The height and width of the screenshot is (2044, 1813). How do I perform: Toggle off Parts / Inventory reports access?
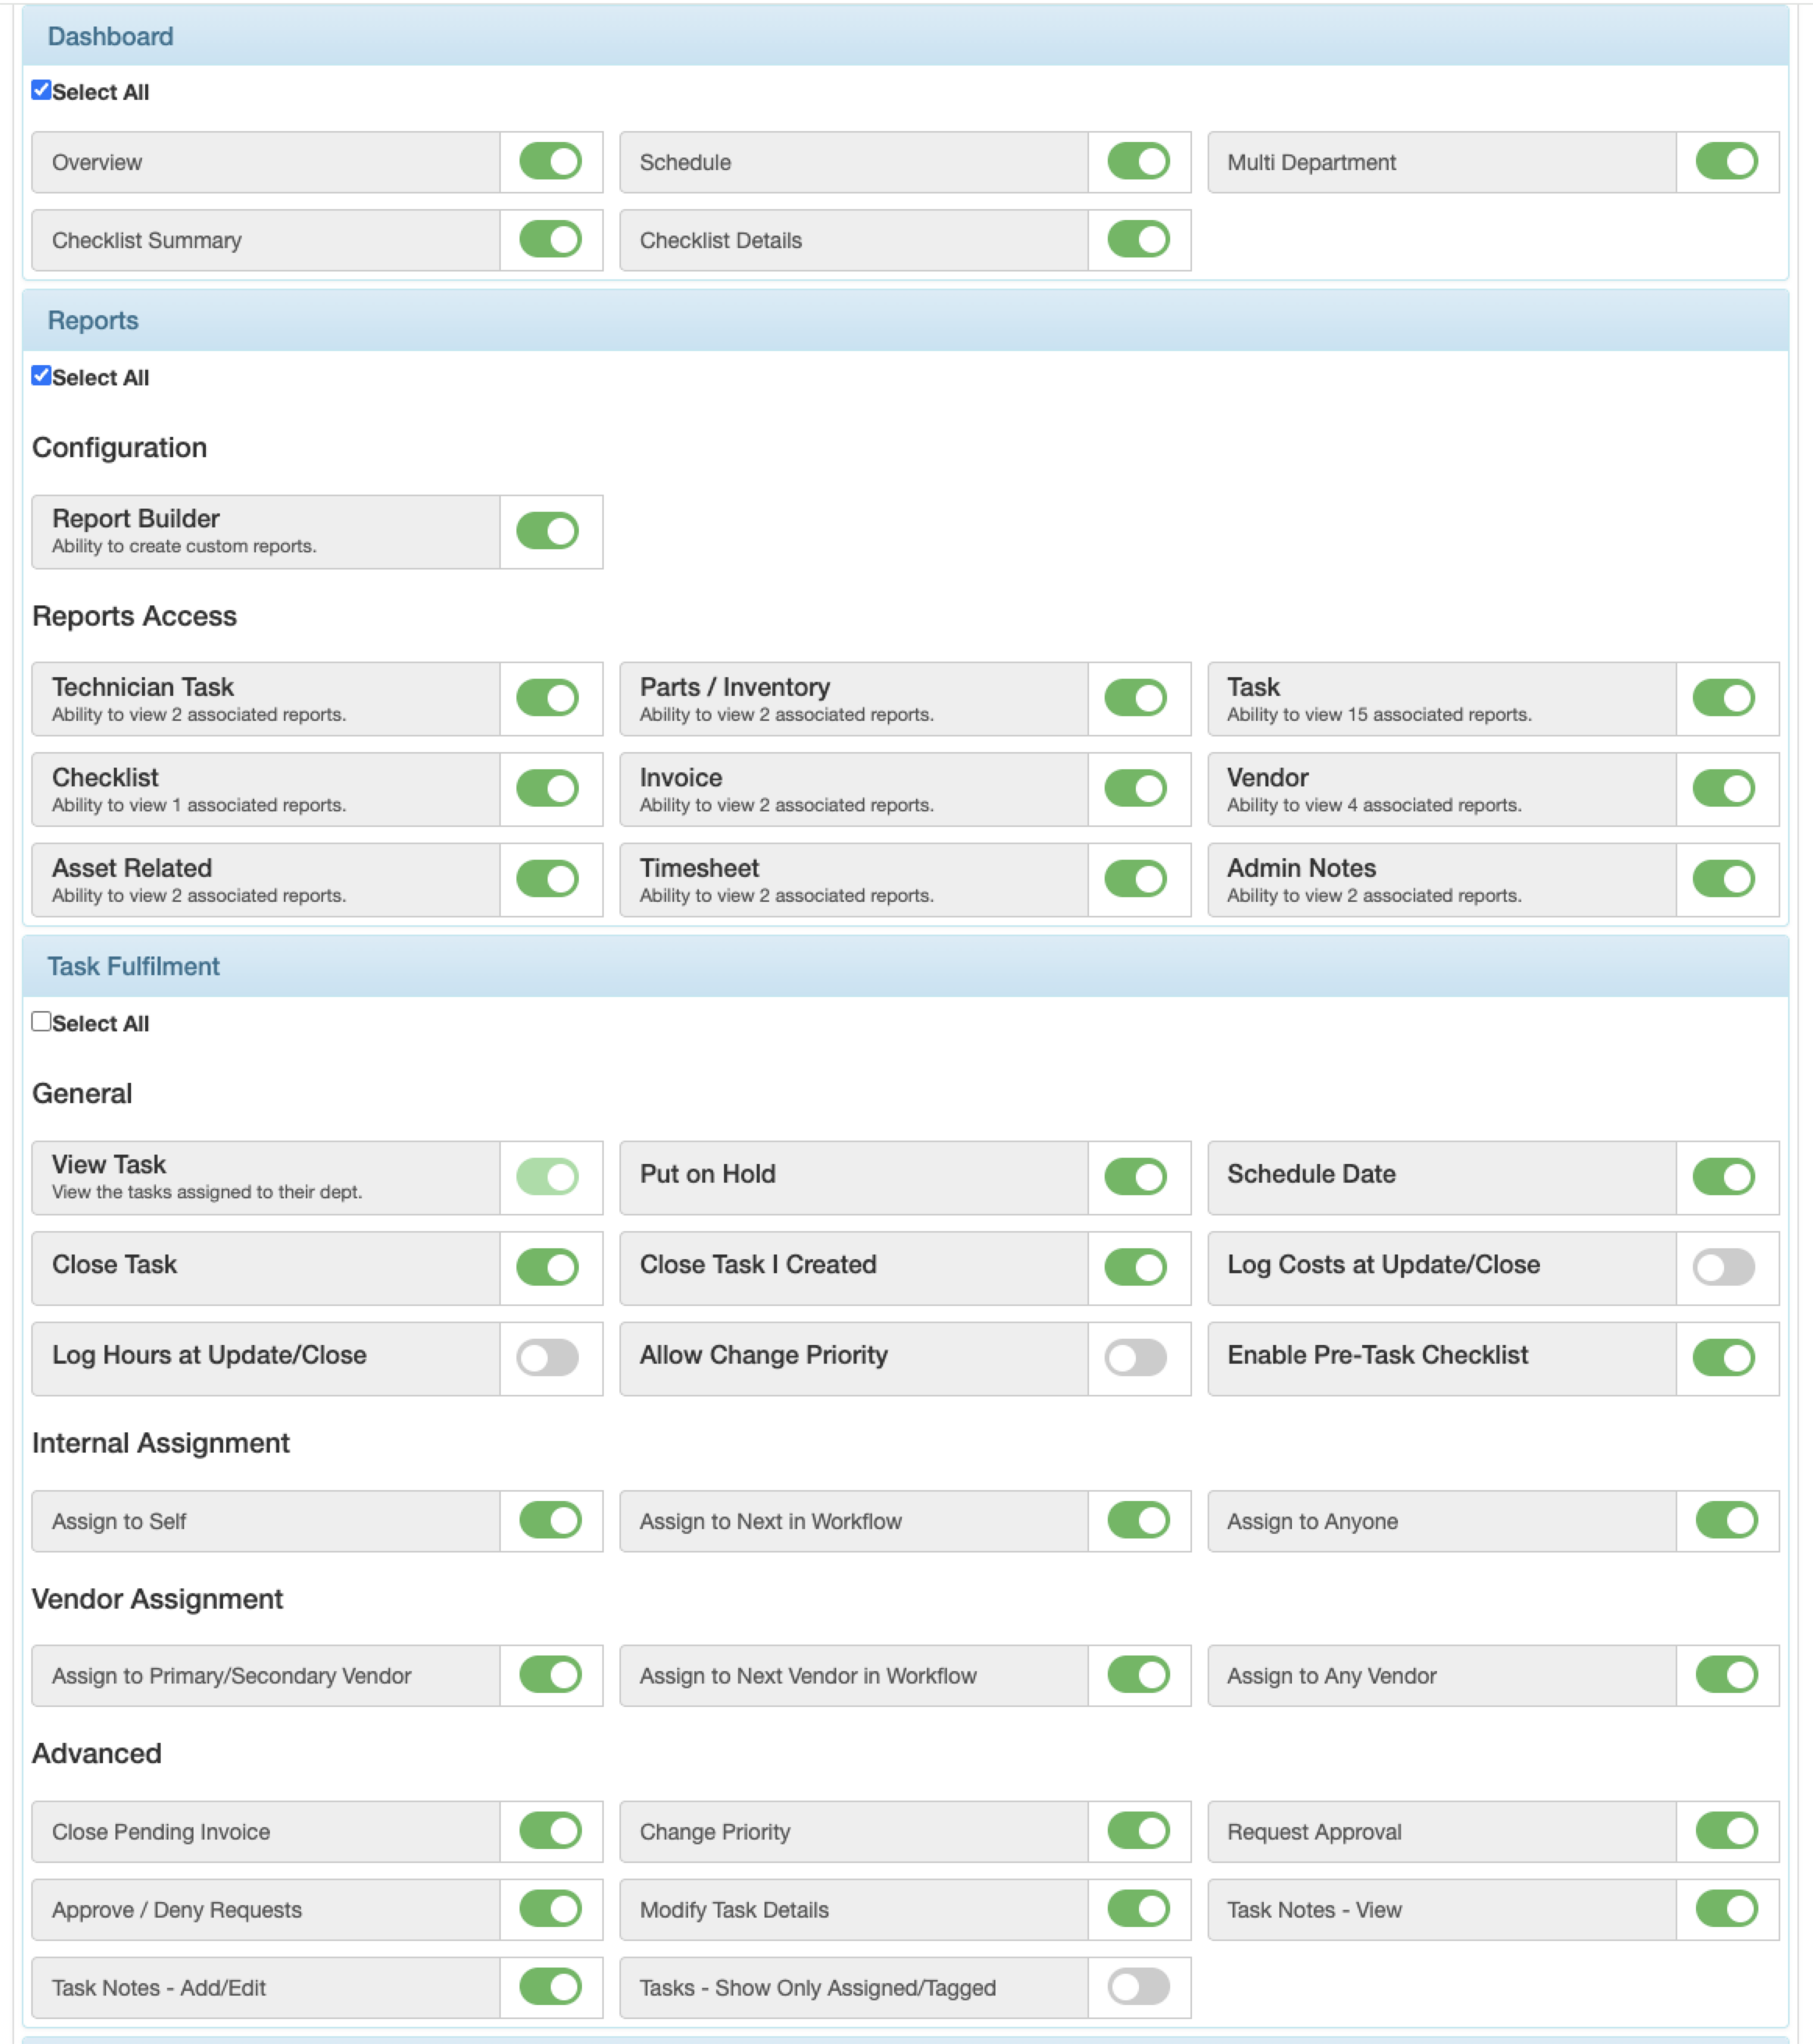pos(1136,698)
